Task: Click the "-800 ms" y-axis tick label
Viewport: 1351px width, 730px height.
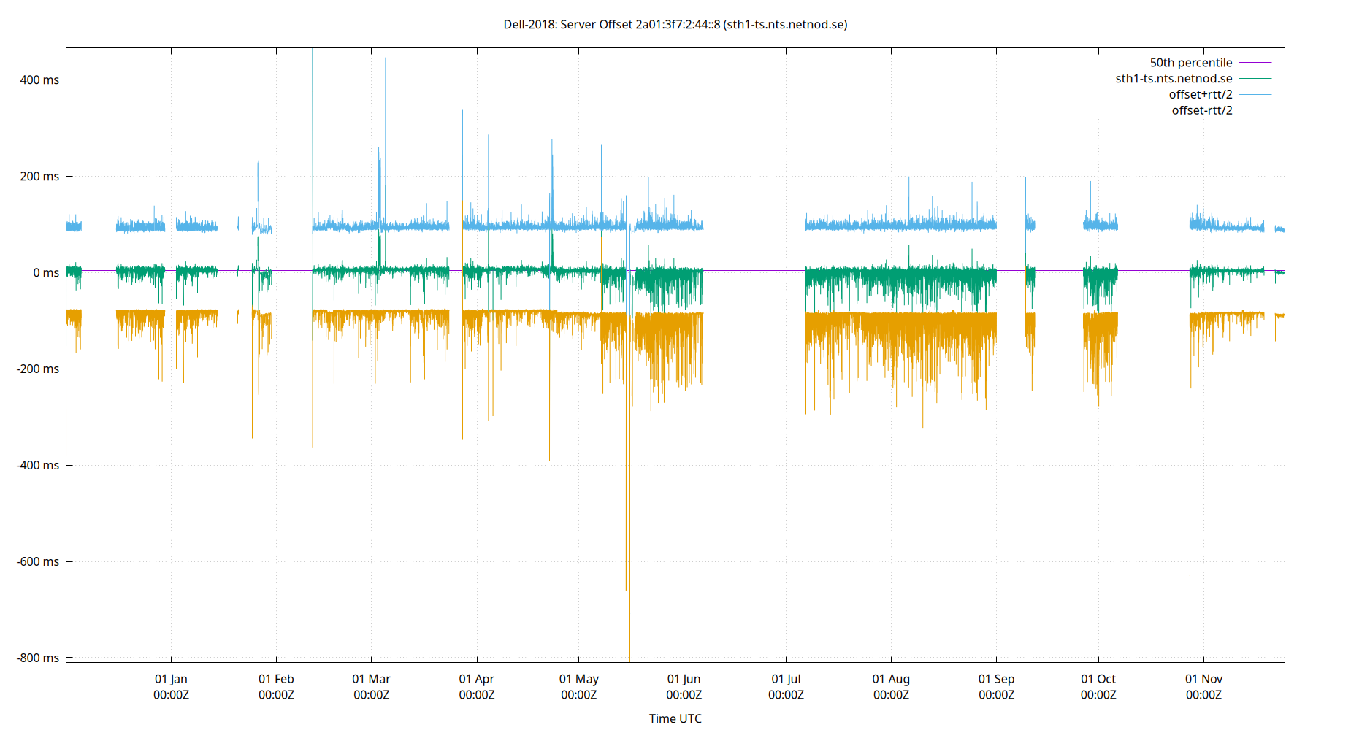Action: (x=39, y=658)
